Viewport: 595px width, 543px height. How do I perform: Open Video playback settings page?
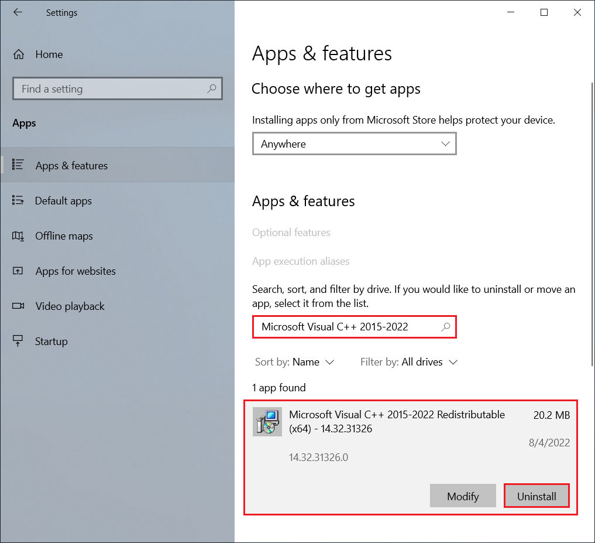coord(118,306)
